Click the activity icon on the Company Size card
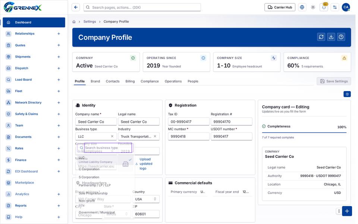This screenshot has height=224, width=358. [274, 58]
